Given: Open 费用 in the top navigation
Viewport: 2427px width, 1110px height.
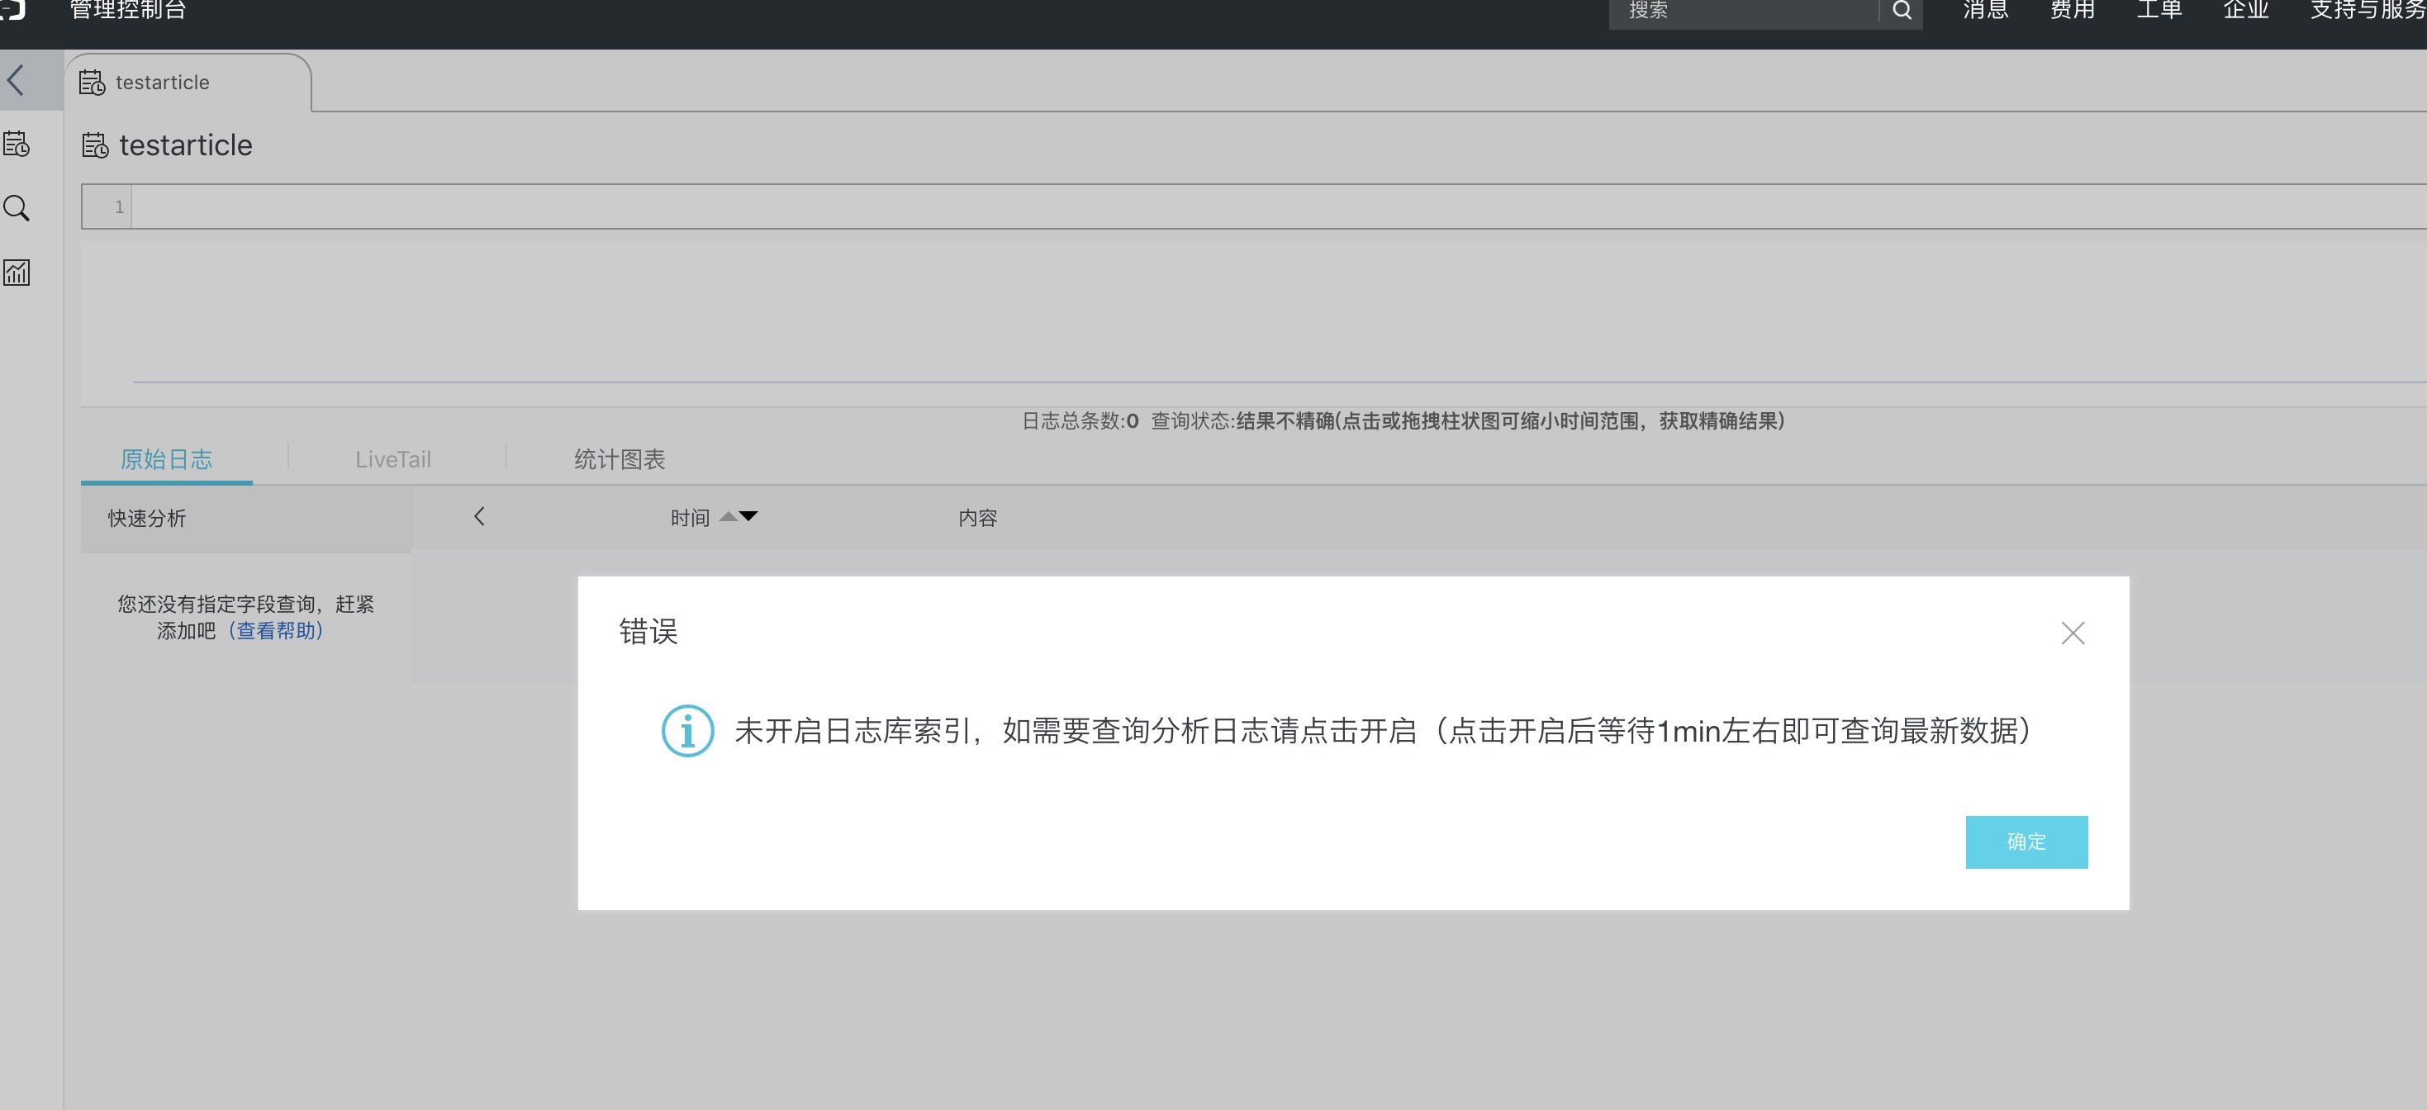Looking at the screenshot, I should click(2072, 11).
